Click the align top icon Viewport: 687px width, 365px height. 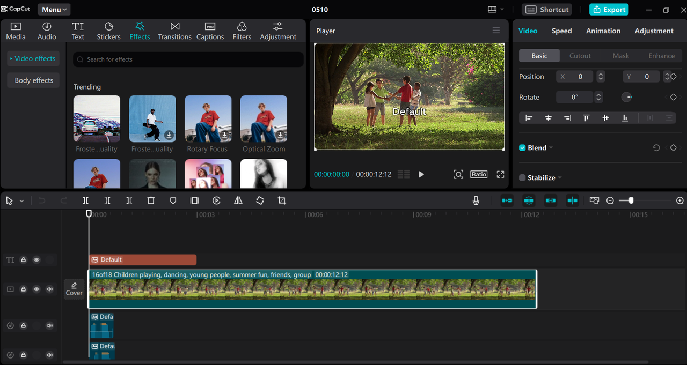point(586,118)
